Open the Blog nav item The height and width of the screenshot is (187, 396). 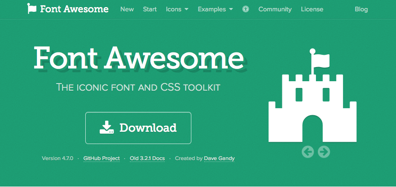tap(361, 9)
